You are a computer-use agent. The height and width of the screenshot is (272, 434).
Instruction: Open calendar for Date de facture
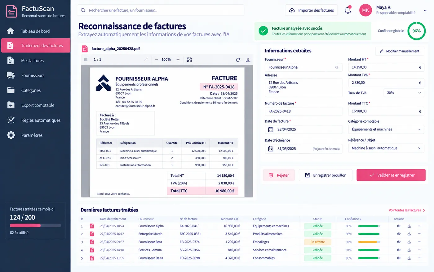[271, 129]
